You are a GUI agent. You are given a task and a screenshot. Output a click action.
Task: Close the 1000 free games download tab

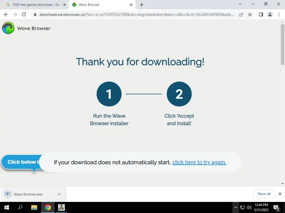pos(65,5)
